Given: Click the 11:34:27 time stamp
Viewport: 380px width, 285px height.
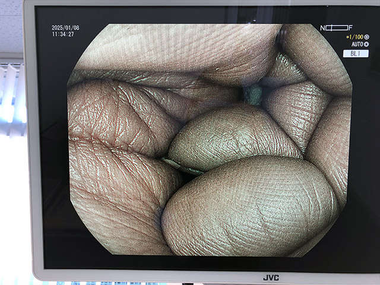Looking at the screenshot, I should [63, 34].
